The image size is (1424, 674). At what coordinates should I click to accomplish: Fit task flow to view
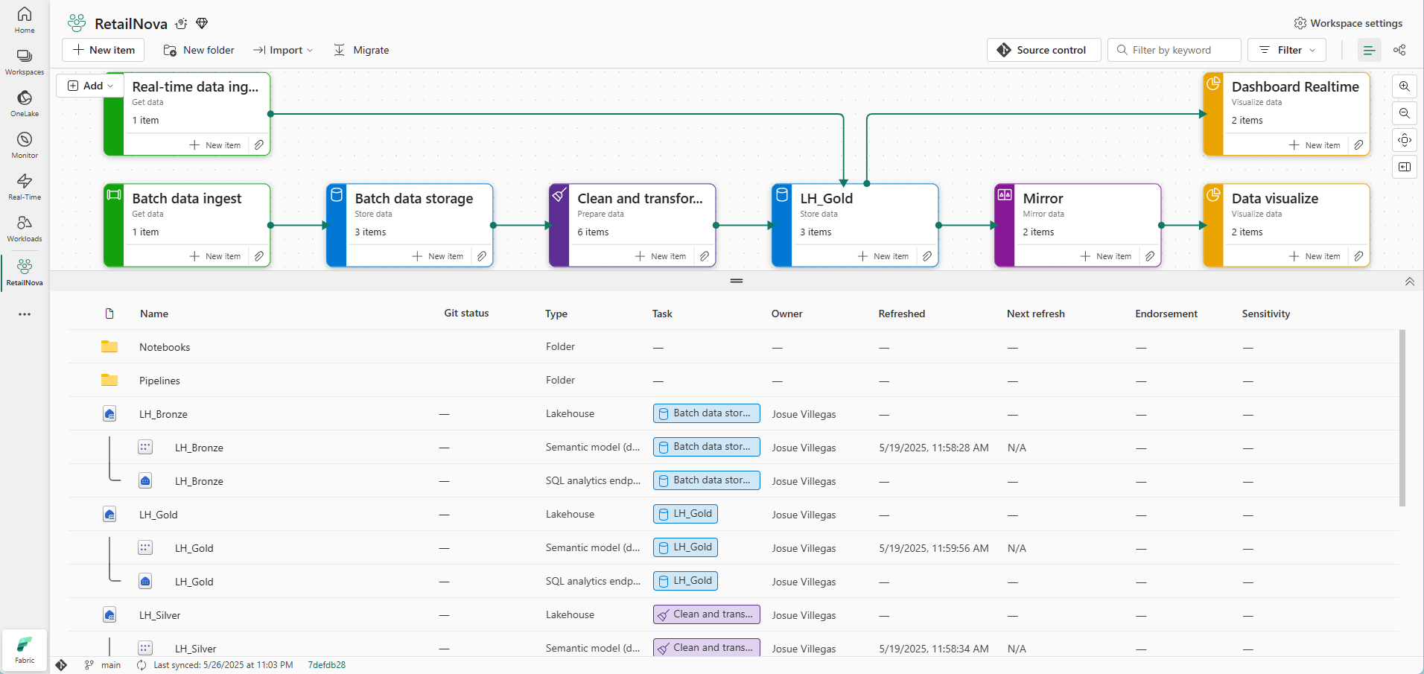1404,140
